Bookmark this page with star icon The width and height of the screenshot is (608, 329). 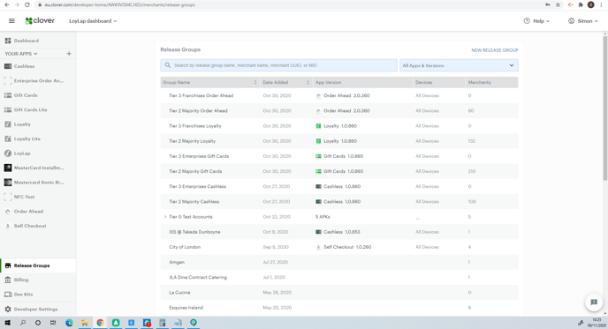click(558, 4)
